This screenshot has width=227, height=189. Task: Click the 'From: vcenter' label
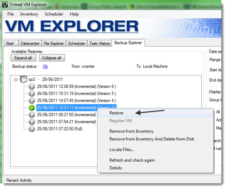[83, 66]
